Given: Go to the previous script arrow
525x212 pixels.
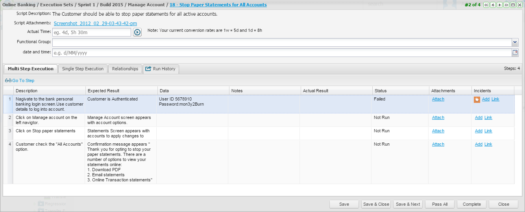Looking at the screenshot, I should (493, 5).
